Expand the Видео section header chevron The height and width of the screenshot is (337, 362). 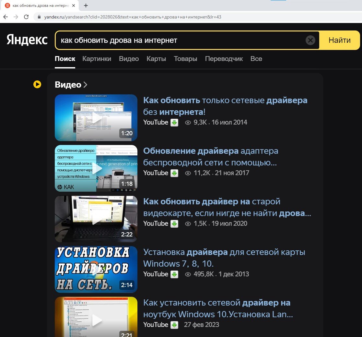tap(86, 85)
